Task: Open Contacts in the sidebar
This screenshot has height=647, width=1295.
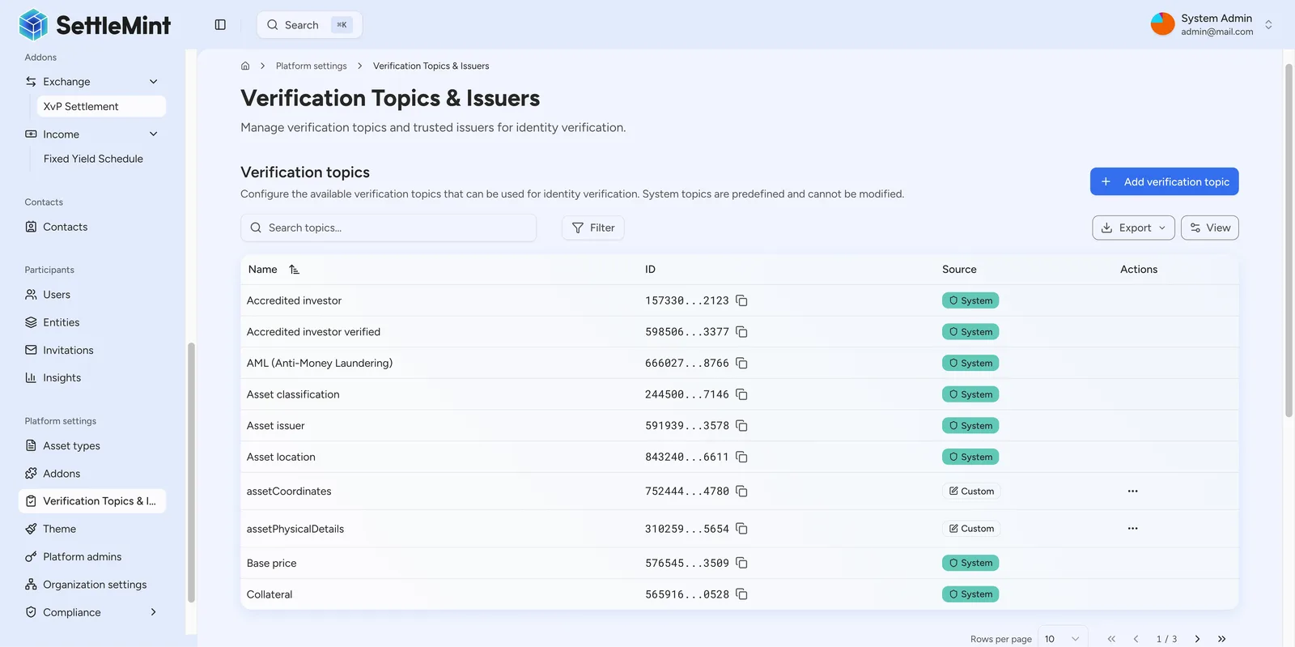Action: (92, 228)
